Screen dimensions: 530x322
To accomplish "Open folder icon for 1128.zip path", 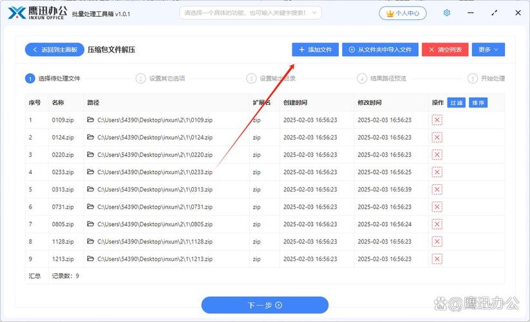I will point(90,241).
